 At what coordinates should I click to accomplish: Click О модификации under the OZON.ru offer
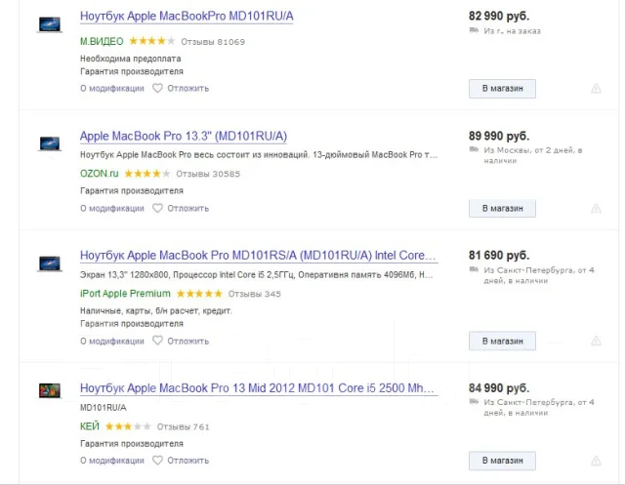112,208
